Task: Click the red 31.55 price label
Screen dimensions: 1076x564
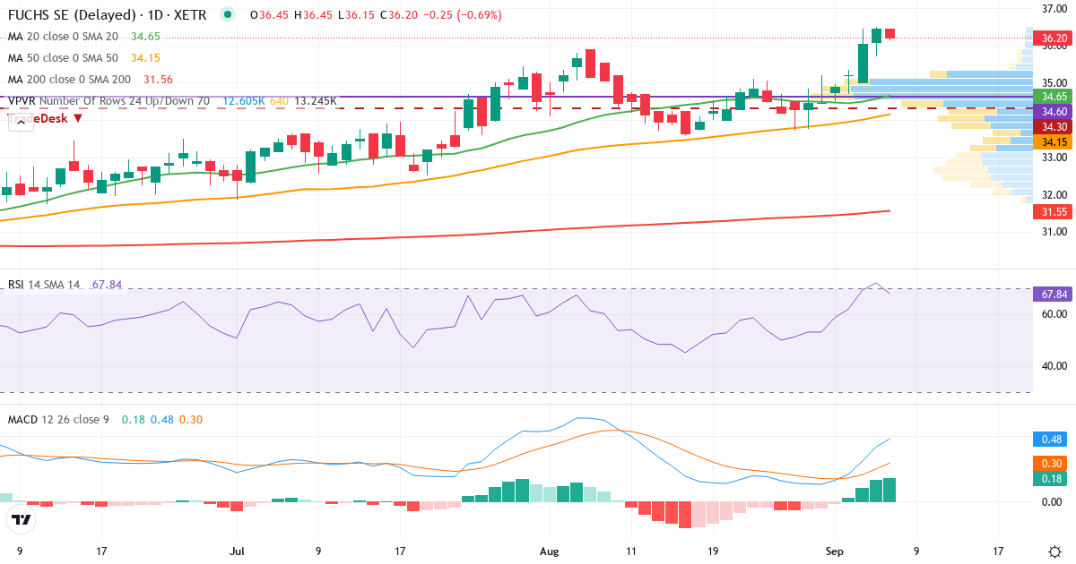Action: click(1051, 212)
